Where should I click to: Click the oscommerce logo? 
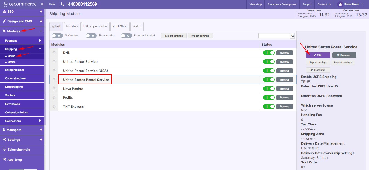(19, 4)
